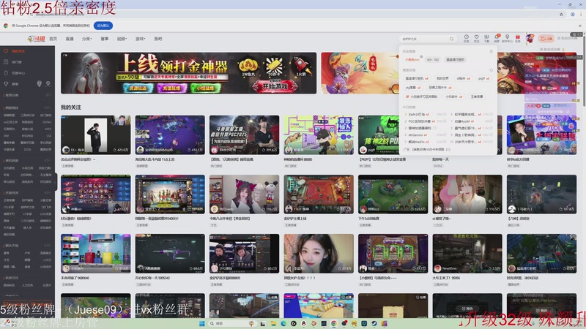The height and width of the screenshot is (329, 586).
Task: Collapse the left sidebar handle
Action: coord(56,182)
